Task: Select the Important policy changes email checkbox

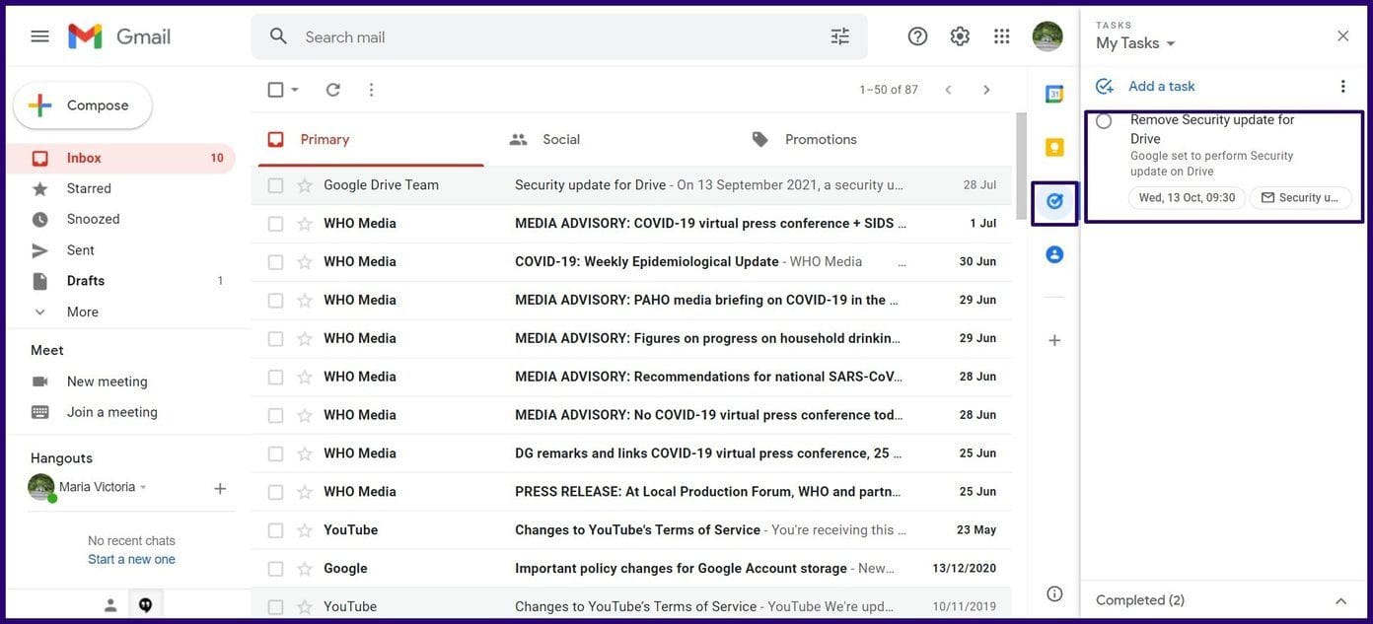Action: click(275, 569)
